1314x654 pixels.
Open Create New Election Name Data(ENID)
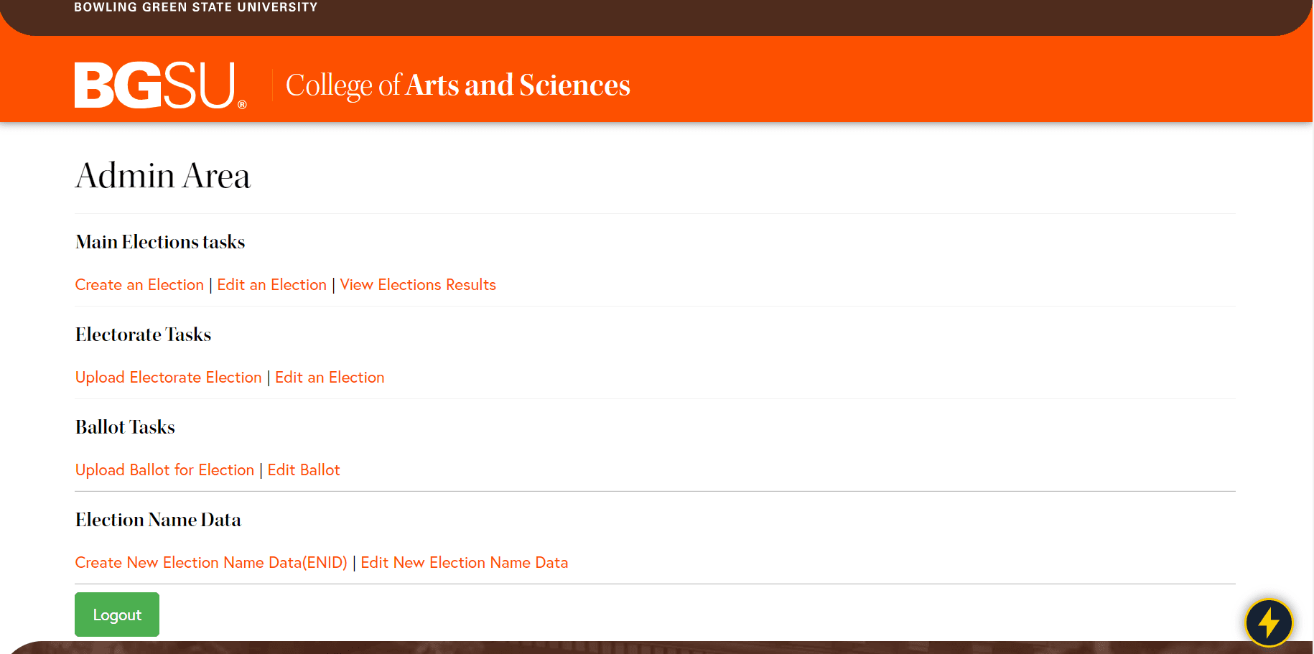(x=211, y=563)
